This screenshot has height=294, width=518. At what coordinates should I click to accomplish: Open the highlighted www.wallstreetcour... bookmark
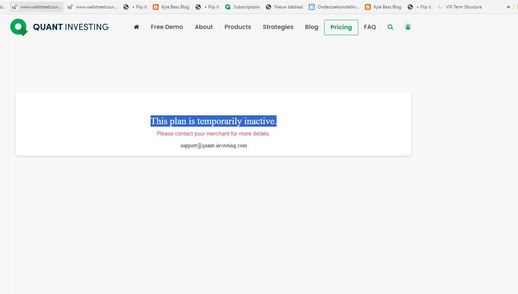click(37, 7)
